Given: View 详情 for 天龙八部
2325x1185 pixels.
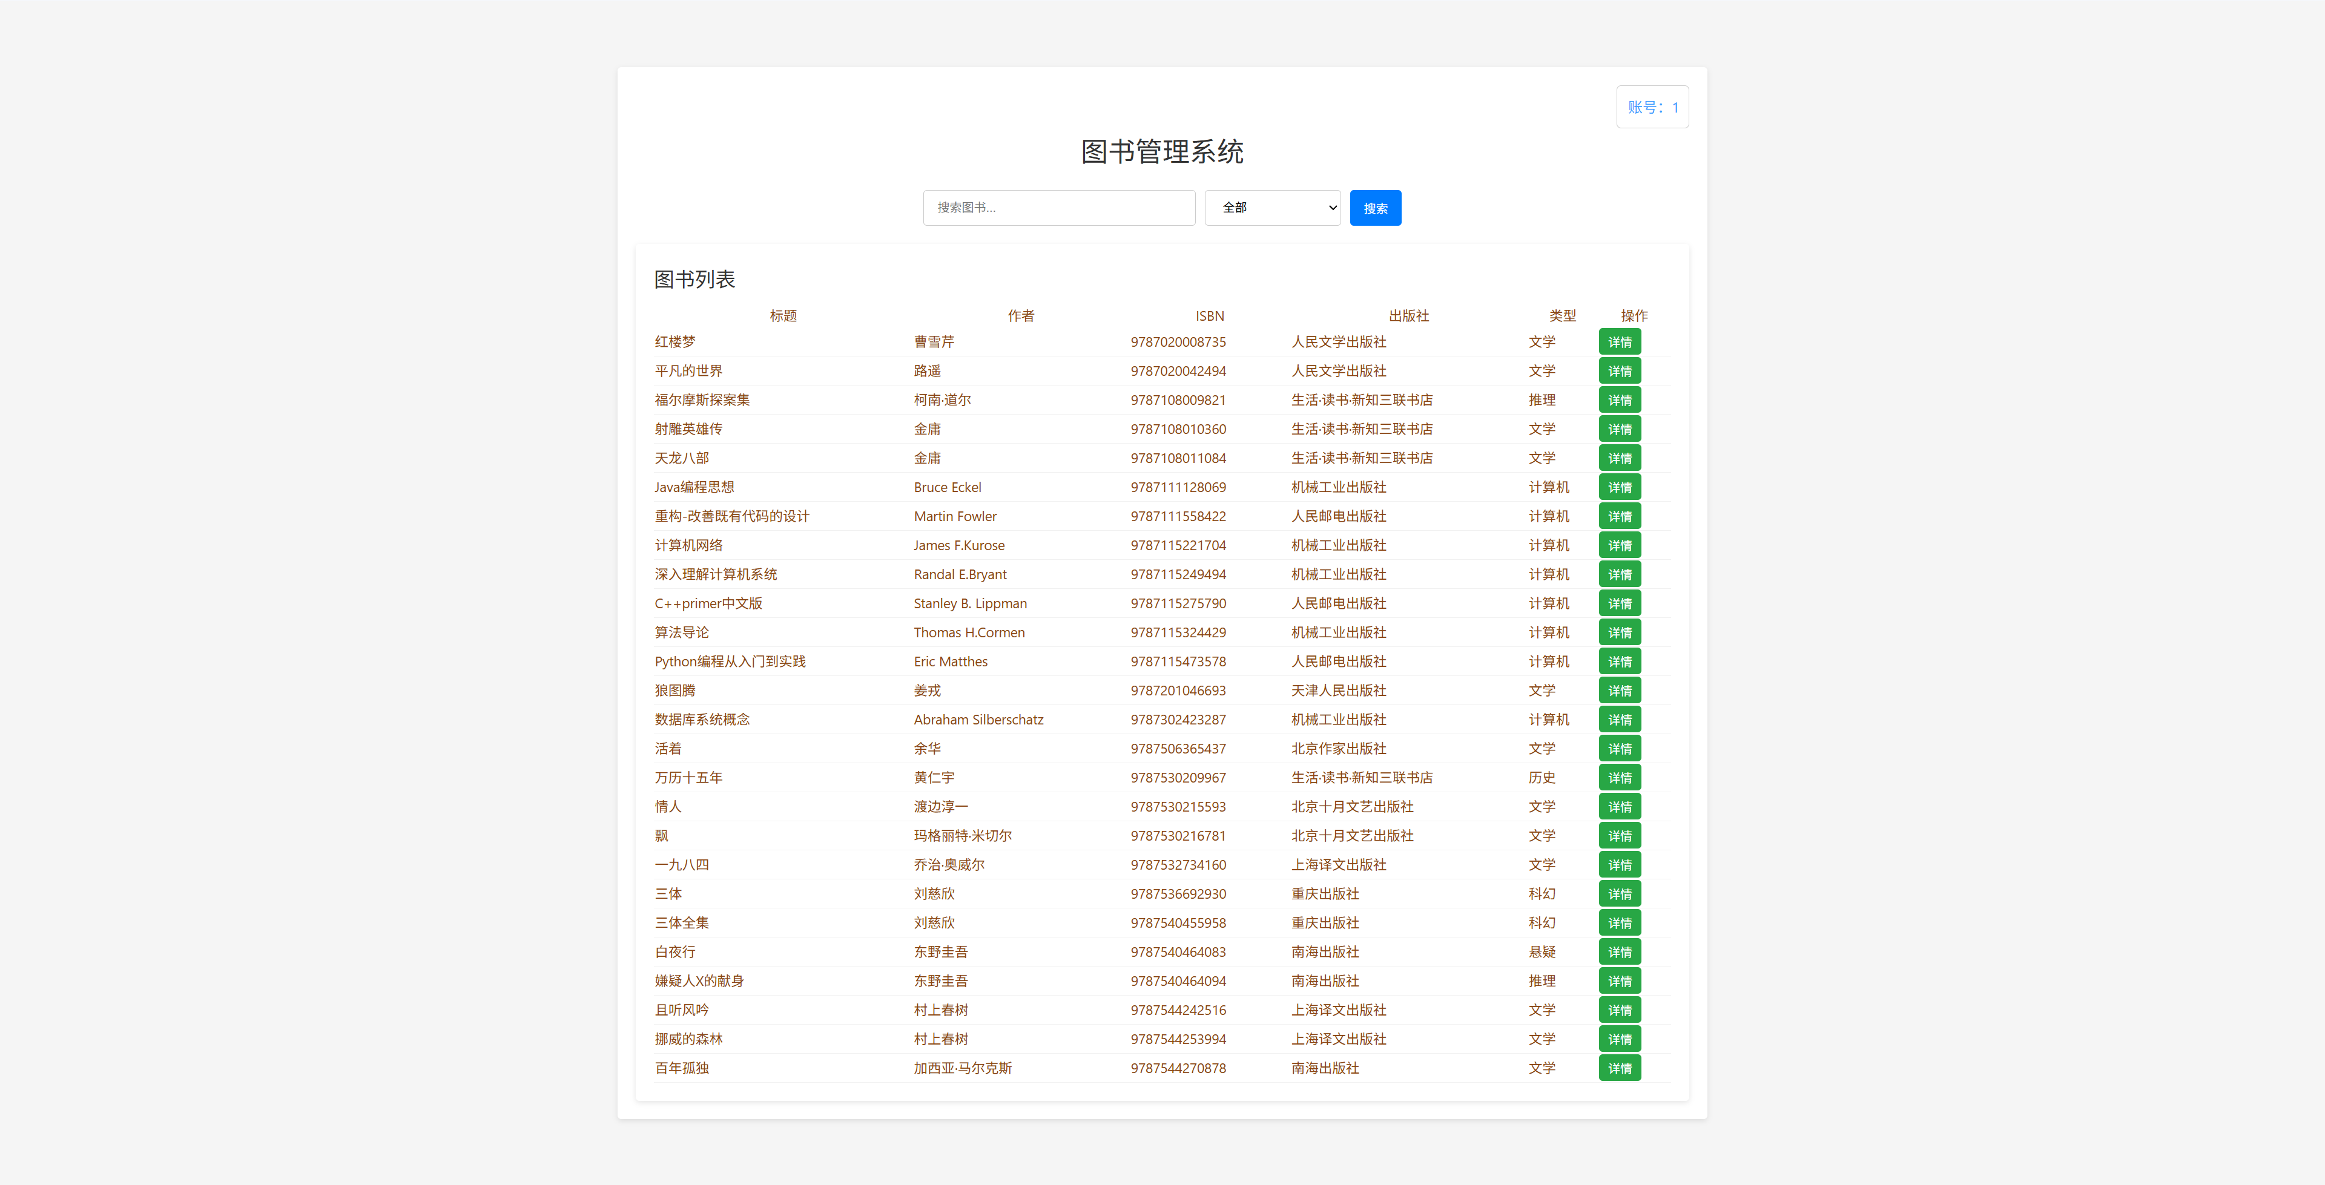Looking at the screenshot, I should (1619, 458).
